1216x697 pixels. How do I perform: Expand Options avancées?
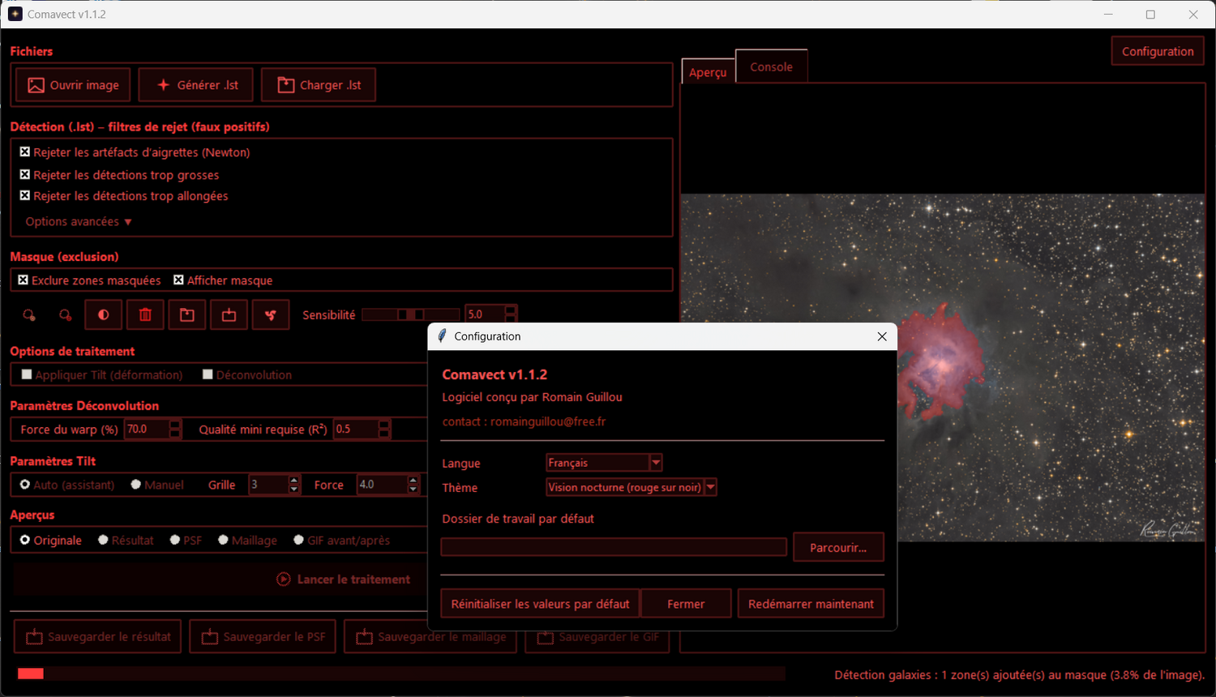tap(79, 221)
